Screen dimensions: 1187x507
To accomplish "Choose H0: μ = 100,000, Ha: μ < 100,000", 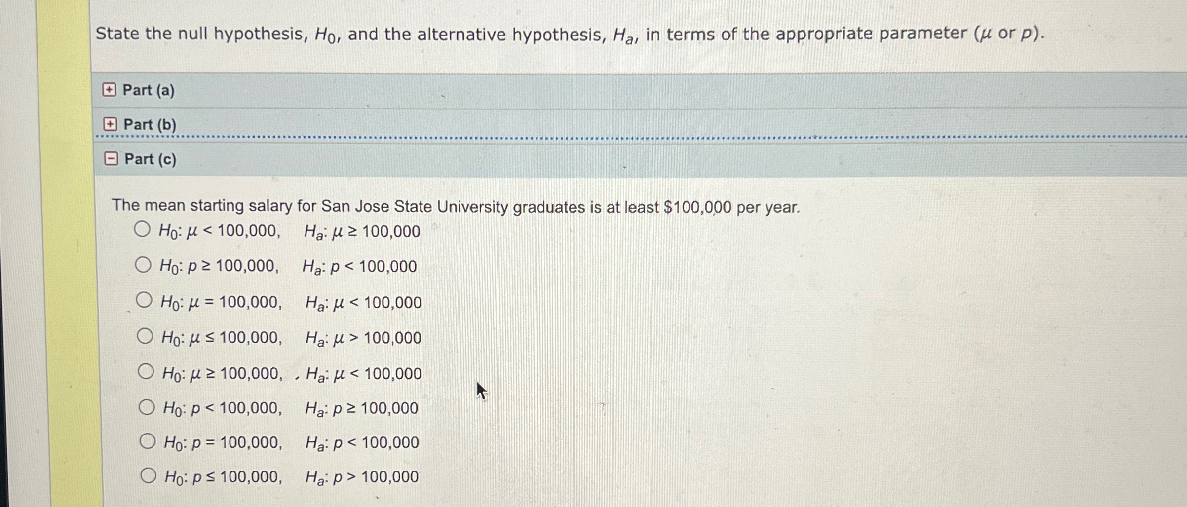I will (145, 300).
